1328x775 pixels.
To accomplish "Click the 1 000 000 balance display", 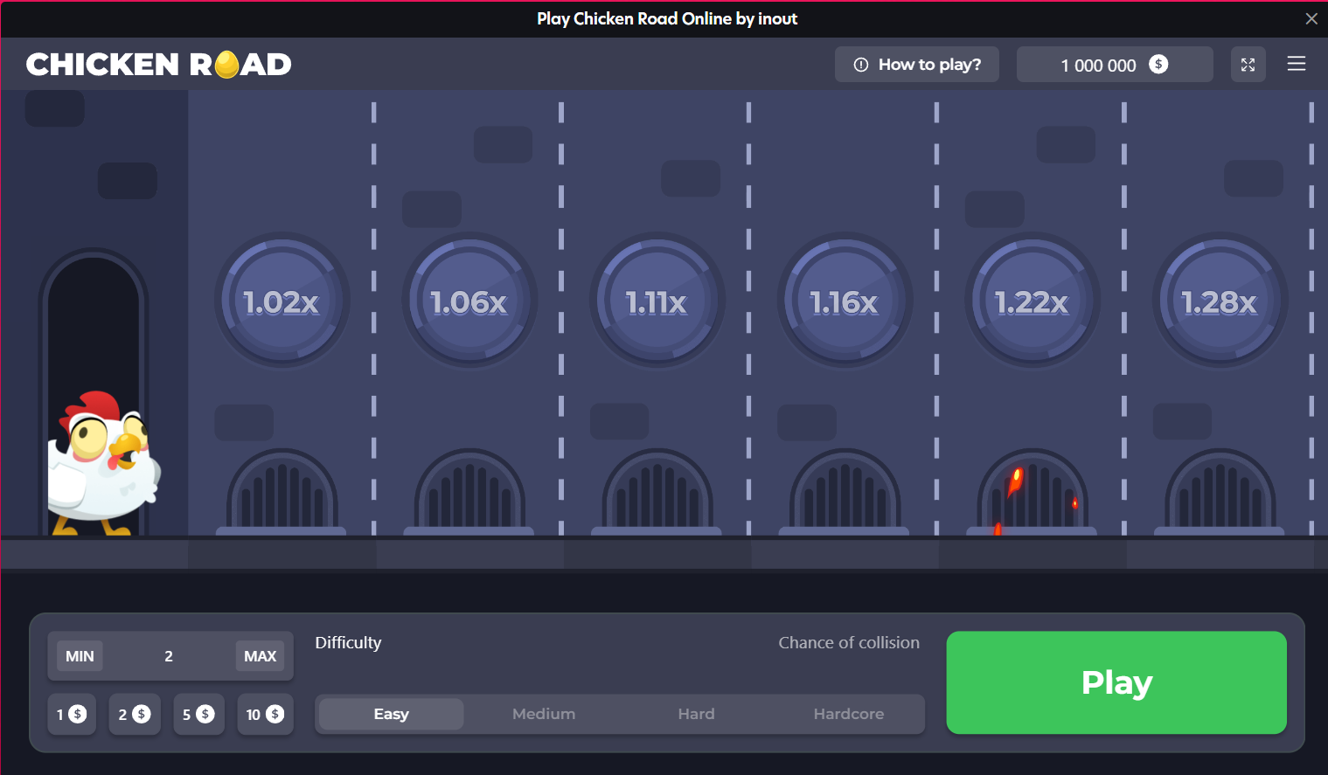I will tap(1115, 65).
